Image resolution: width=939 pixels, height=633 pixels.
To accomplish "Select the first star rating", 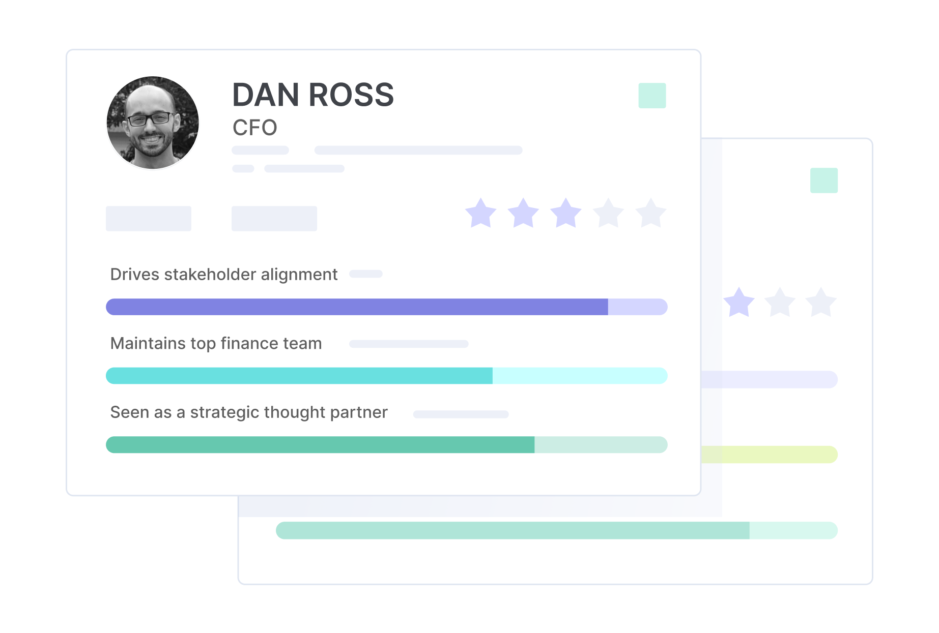I will pos(481,213).
